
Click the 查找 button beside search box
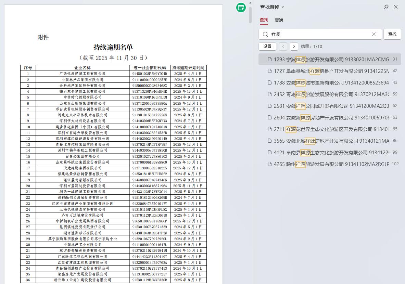click(x=392, y=34)
